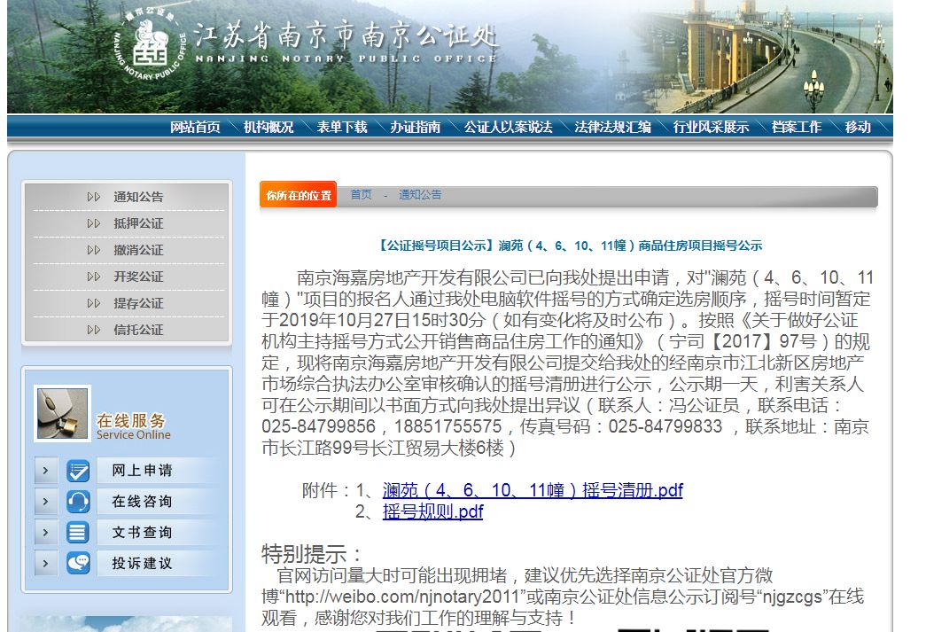Click the 网上申请 checklist icon
The image size is (926, 632).
tap(78, 471)
